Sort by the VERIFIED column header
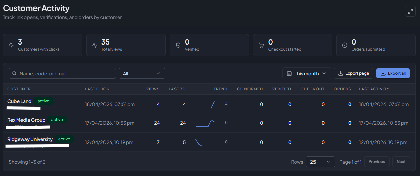This screenshot has height=176, width=420. click(282, 89)
